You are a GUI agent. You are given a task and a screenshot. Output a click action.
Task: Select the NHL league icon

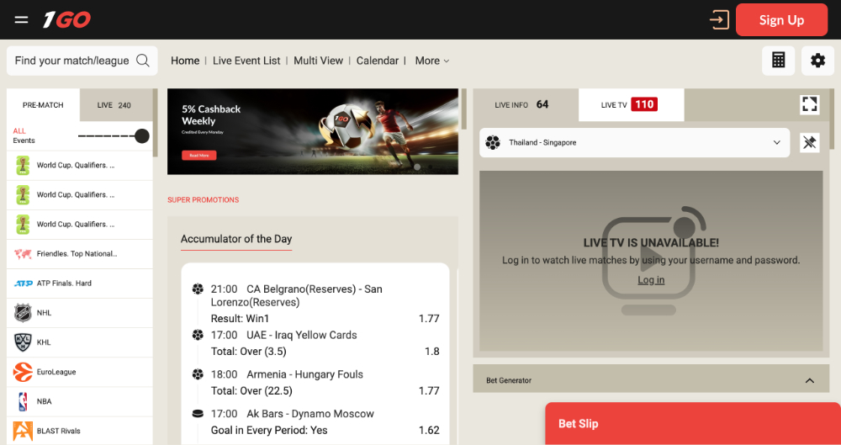click(23, 313)
